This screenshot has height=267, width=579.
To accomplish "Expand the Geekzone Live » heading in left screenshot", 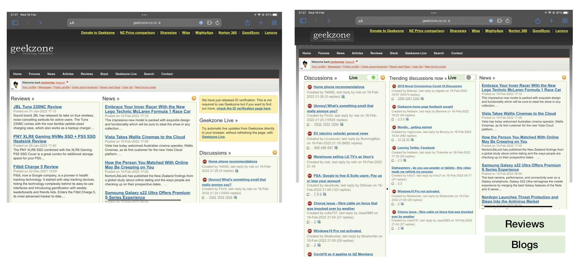I will pyautogui.click(x=218, y=121).
